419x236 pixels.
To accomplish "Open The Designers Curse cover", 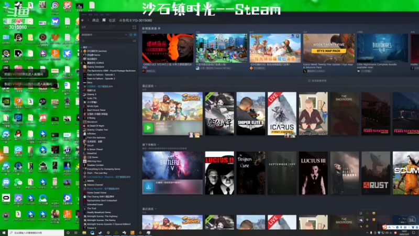I will point(251,173).
